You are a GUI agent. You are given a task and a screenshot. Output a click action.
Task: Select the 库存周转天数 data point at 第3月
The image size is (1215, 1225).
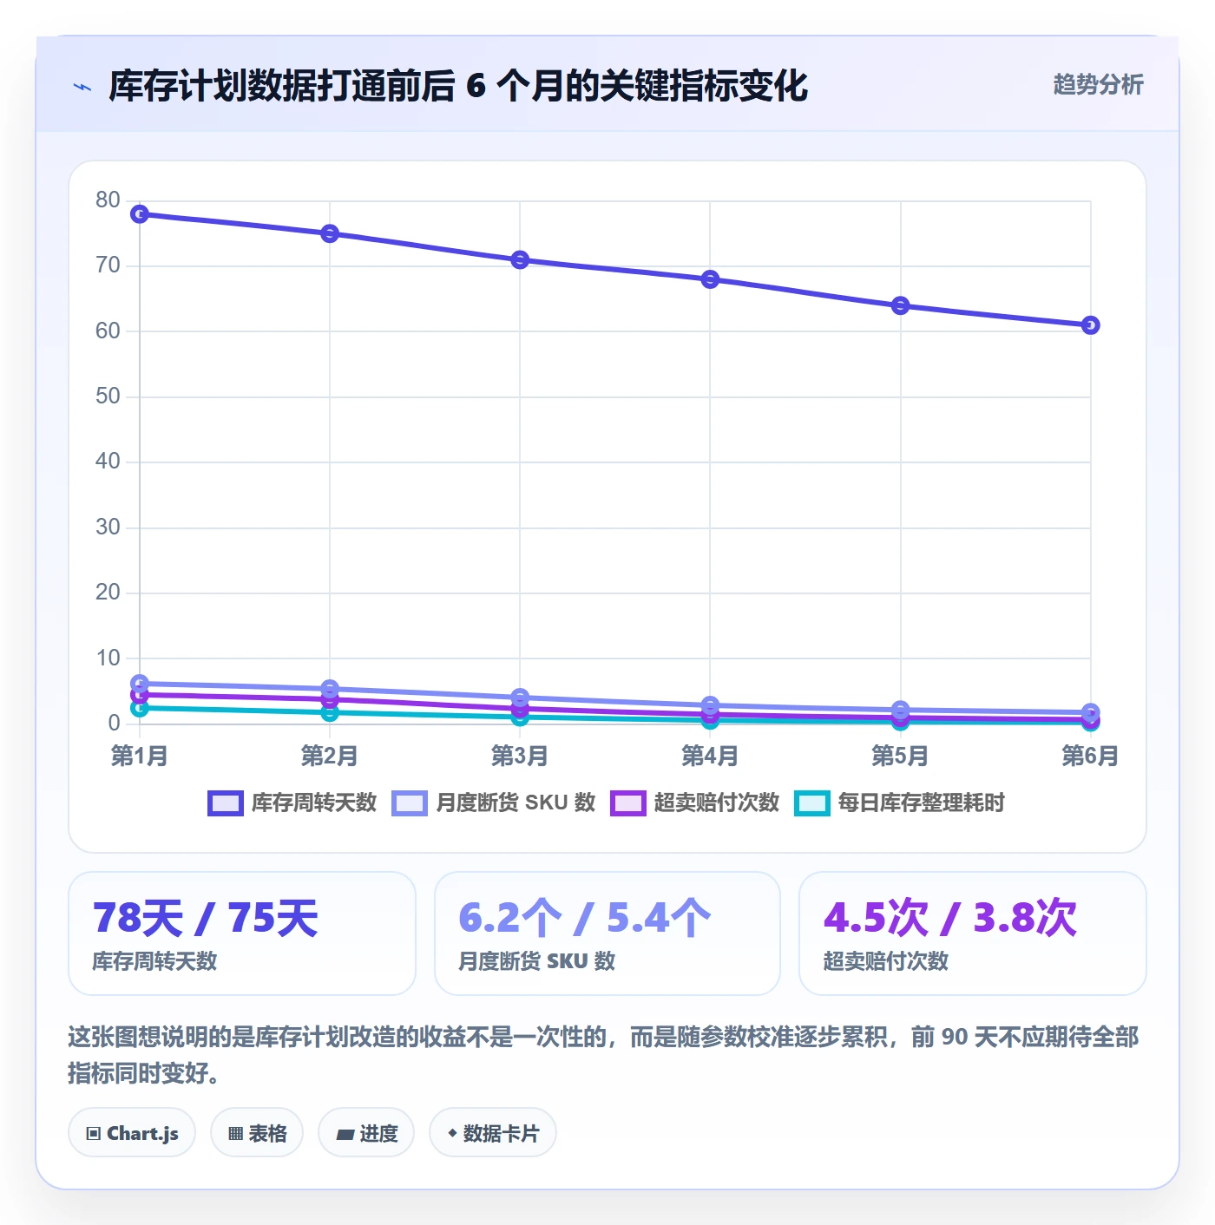click(520, 259)
